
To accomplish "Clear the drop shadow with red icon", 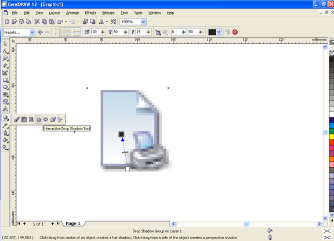I will click(235, 32).
